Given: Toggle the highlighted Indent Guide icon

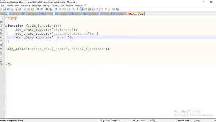Looking at the screenshot, I should click(82, 9).
